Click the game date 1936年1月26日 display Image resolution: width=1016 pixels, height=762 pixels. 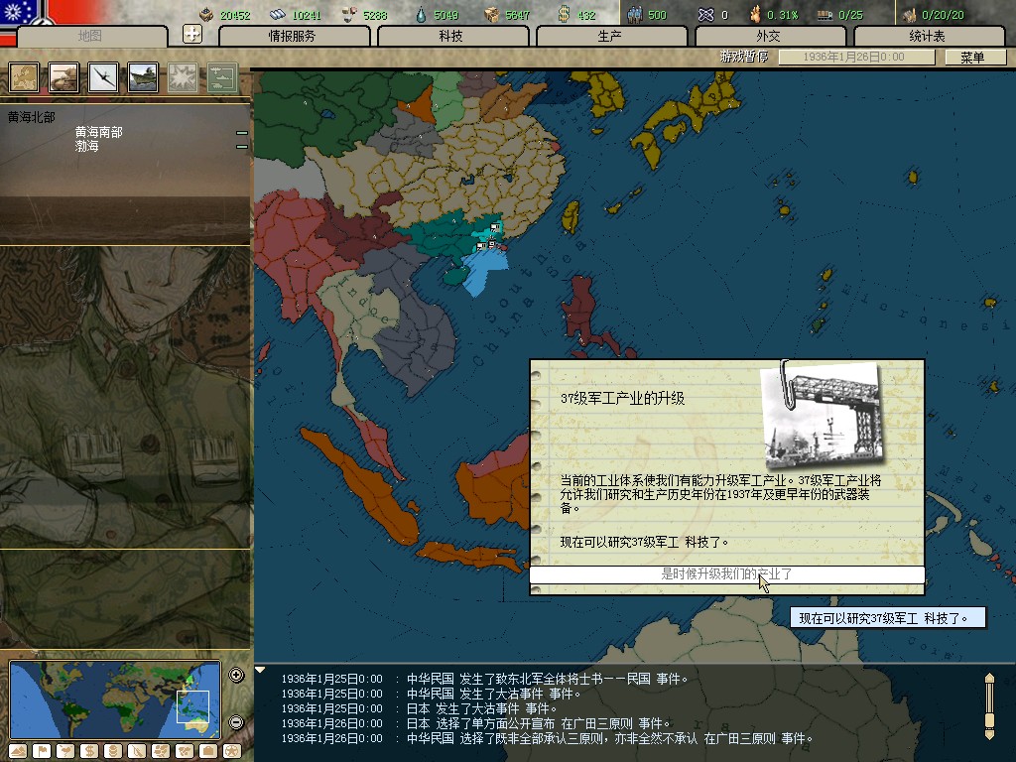[856, 57]
